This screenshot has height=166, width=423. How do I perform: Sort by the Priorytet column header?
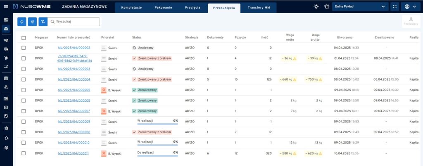point(108,37)
